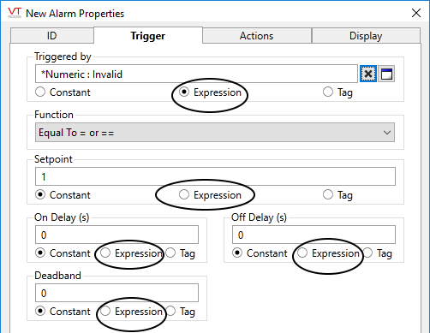Open the tag browser window icon
The height and width of the screenshot is (333, 430).
[x=386, y=74]
